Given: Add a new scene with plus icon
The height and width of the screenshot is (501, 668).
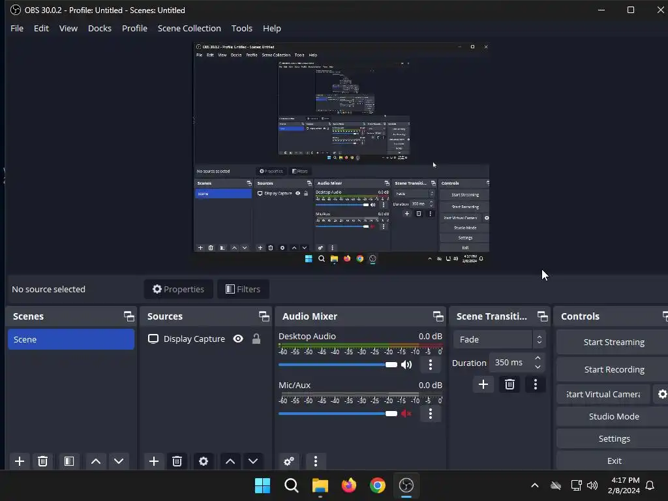Looking at the screenshot, I should (19, 461).
